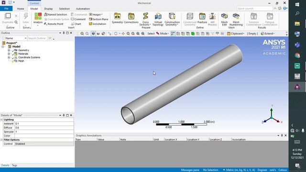Click the Metric units status entry
The height and width of the screenshot is (172, 306).
[x=239, y=170]
